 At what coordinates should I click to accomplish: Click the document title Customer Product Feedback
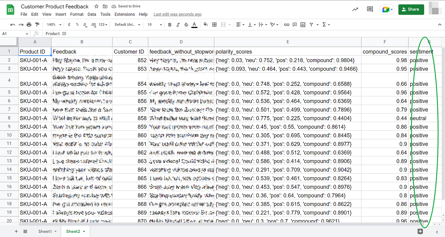(55, 6)
